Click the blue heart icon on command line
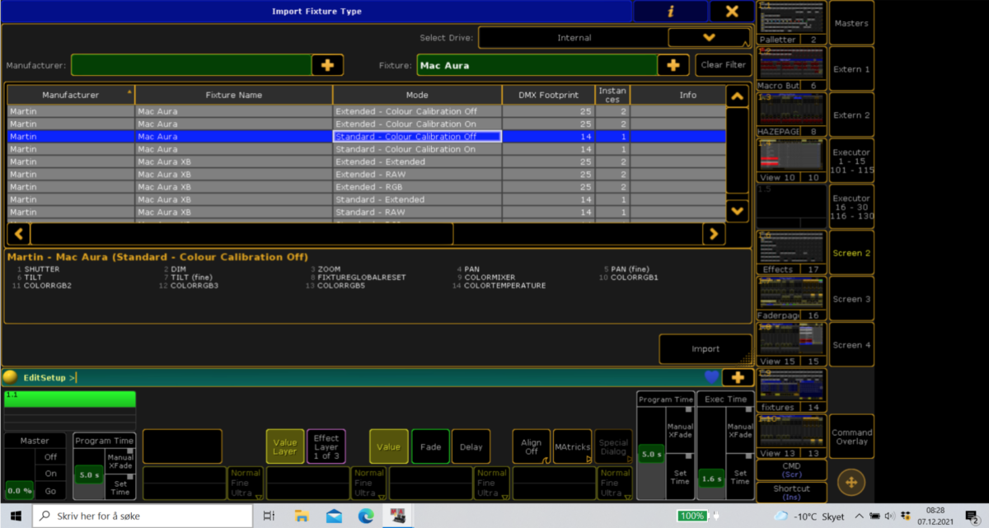 (712, 377)
